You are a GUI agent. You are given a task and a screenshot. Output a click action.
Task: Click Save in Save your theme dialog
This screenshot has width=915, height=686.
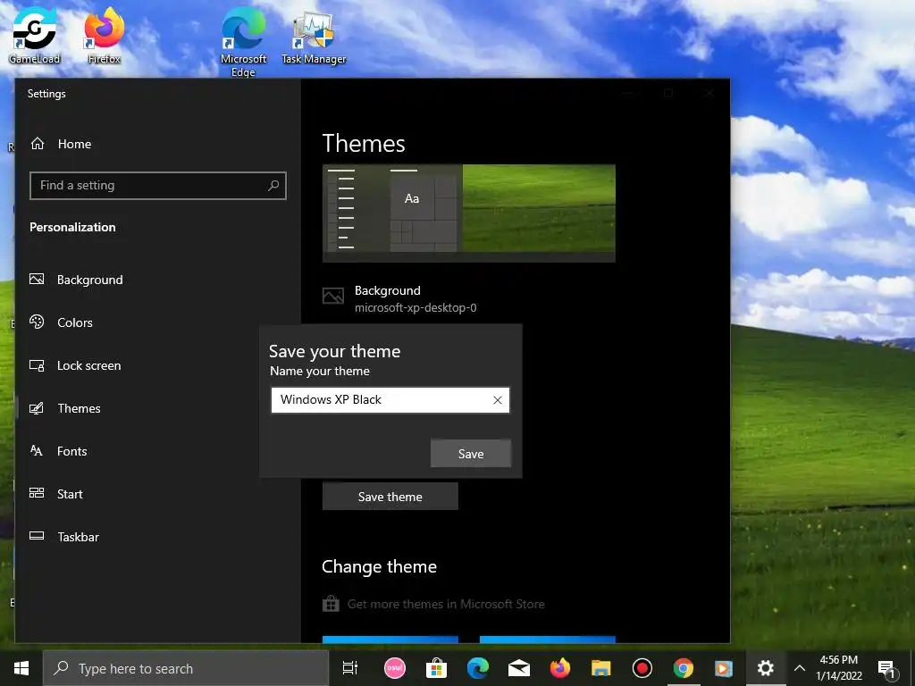470,453
